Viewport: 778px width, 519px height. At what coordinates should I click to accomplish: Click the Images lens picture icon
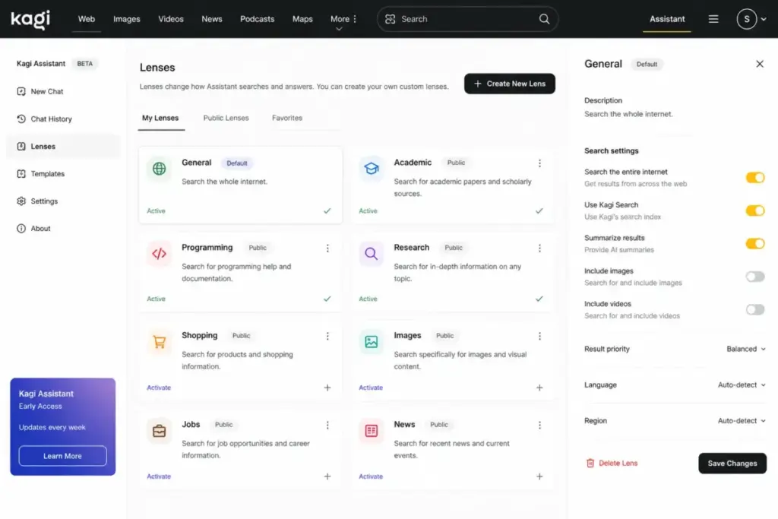pyautogui.click(x=371, y=342)
